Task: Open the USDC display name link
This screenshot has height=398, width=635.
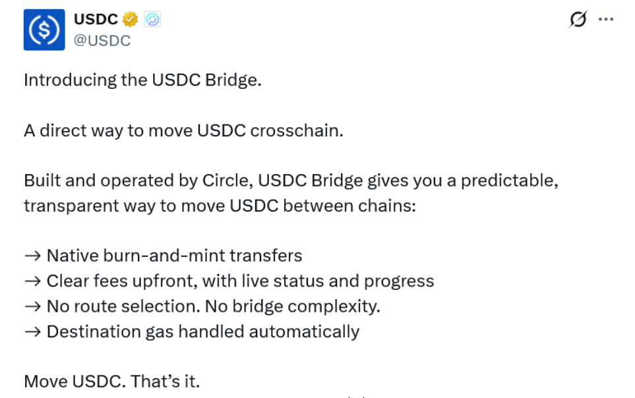Action: [96, 20]
